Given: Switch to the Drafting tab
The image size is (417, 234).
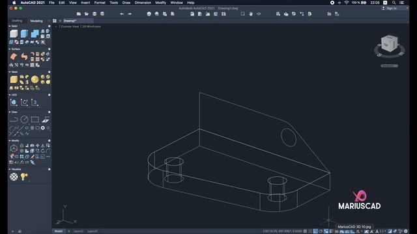Looking at the screenshot, I should click(x=17, y=21).
